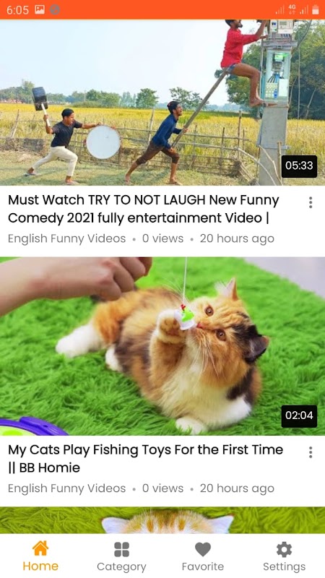Switch to the Favorite tab label
The width and height of the screenshot is (325, 578).
(x=203, y=566)
